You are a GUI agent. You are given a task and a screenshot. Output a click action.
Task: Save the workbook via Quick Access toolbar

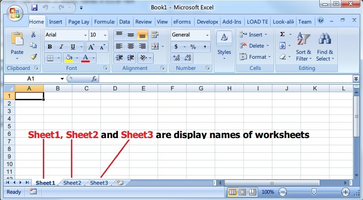34,8
